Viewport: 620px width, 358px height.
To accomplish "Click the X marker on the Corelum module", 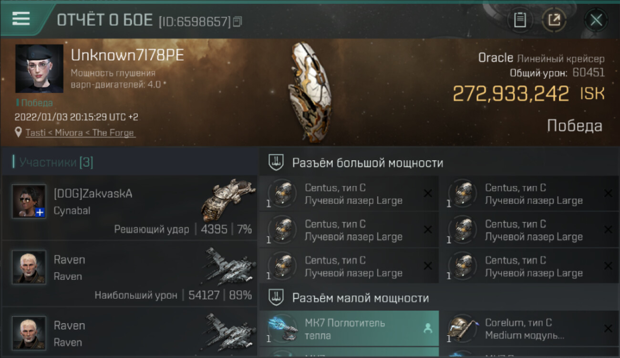I will click(x=608, y=328).
